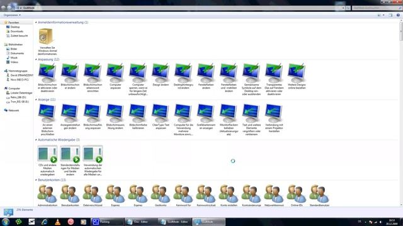Collapse the Automatische Wiedergabe group
The image size is (403, 226).
pyautogui.click(x=36, y=140)
